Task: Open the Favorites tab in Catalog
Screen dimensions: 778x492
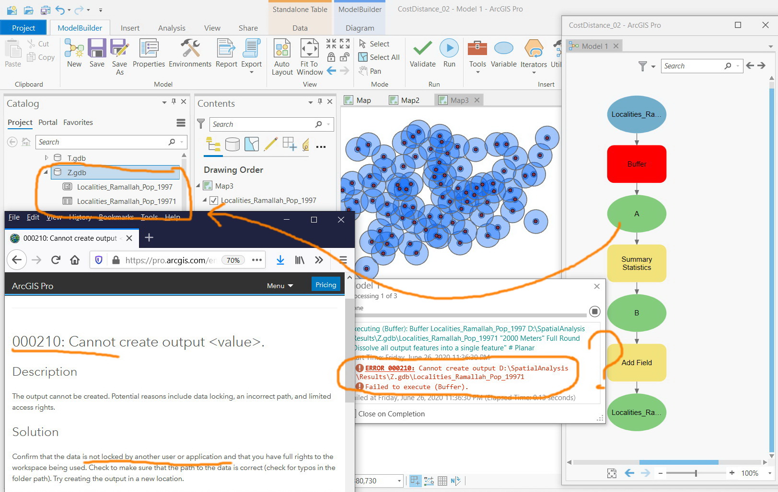Action: pyautogui.click(x=78, y=123)
